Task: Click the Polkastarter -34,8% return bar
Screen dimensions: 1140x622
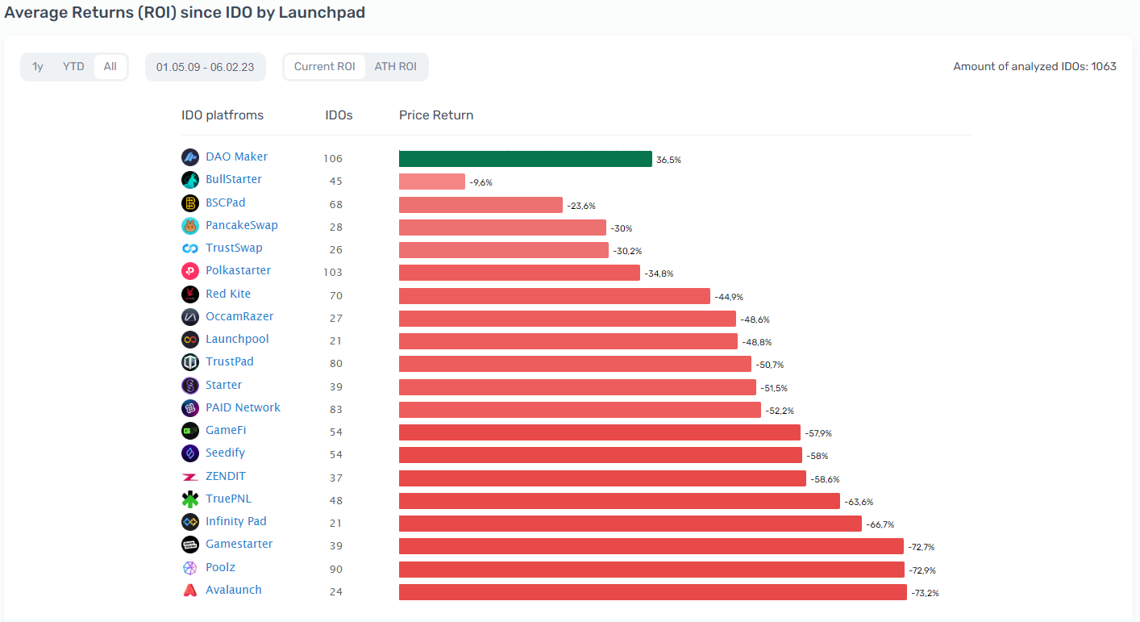Action: click(x=519, y=273)
